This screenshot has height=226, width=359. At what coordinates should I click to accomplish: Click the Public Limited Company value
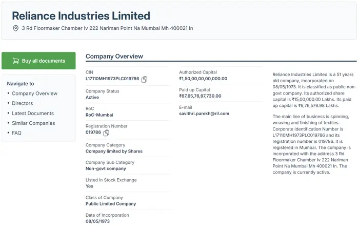pyautogui.click(x=111, y=204)
